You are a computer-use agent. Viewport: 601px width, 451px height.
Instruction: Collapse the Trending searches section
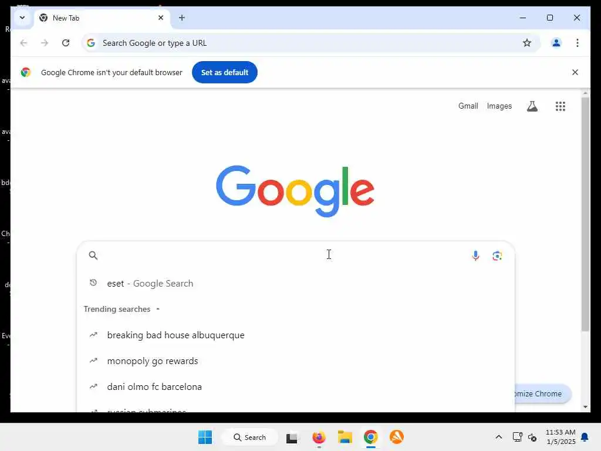(x=158, y=309)
